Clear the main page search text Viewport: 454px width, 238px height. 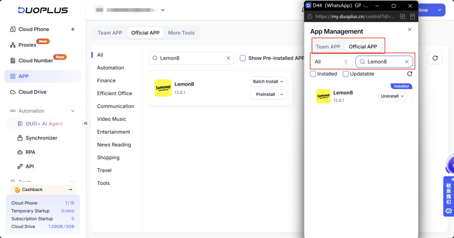[228, 58]
